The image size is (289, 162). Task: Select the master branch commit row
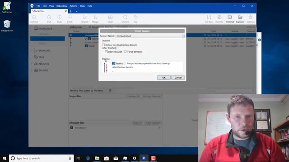tap(162, 46)
